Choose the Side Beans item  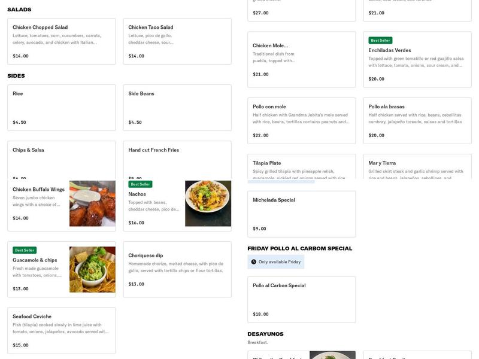click(177, 108)
